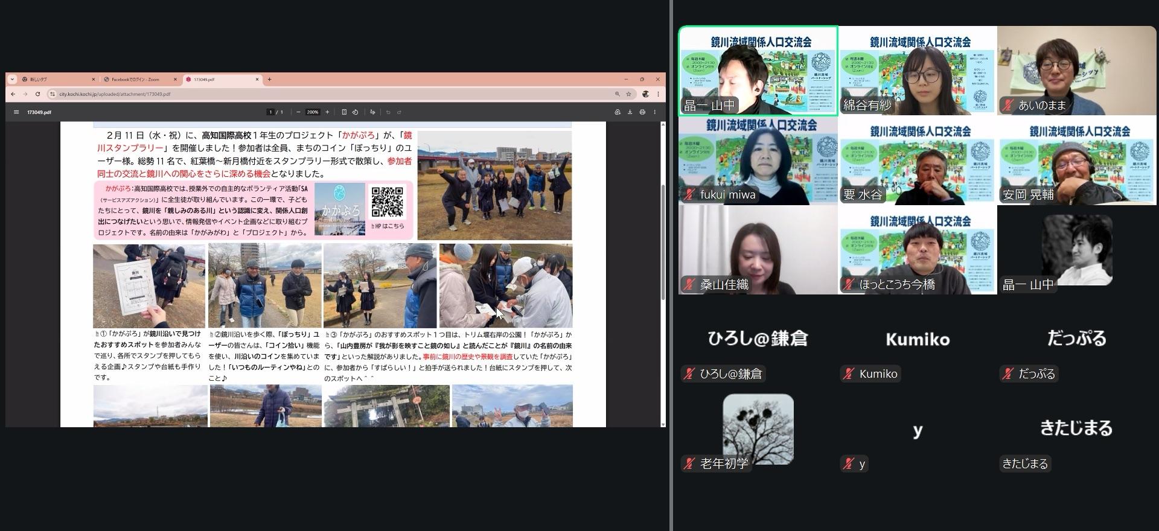
Task: Reload the browser page
Action: (x=37, y=94)
